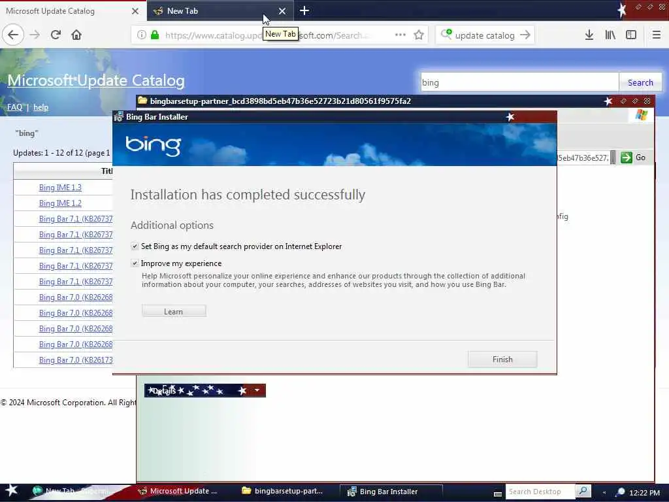
Task: Open the Bing IME 1.2 link
Action: 60,203
